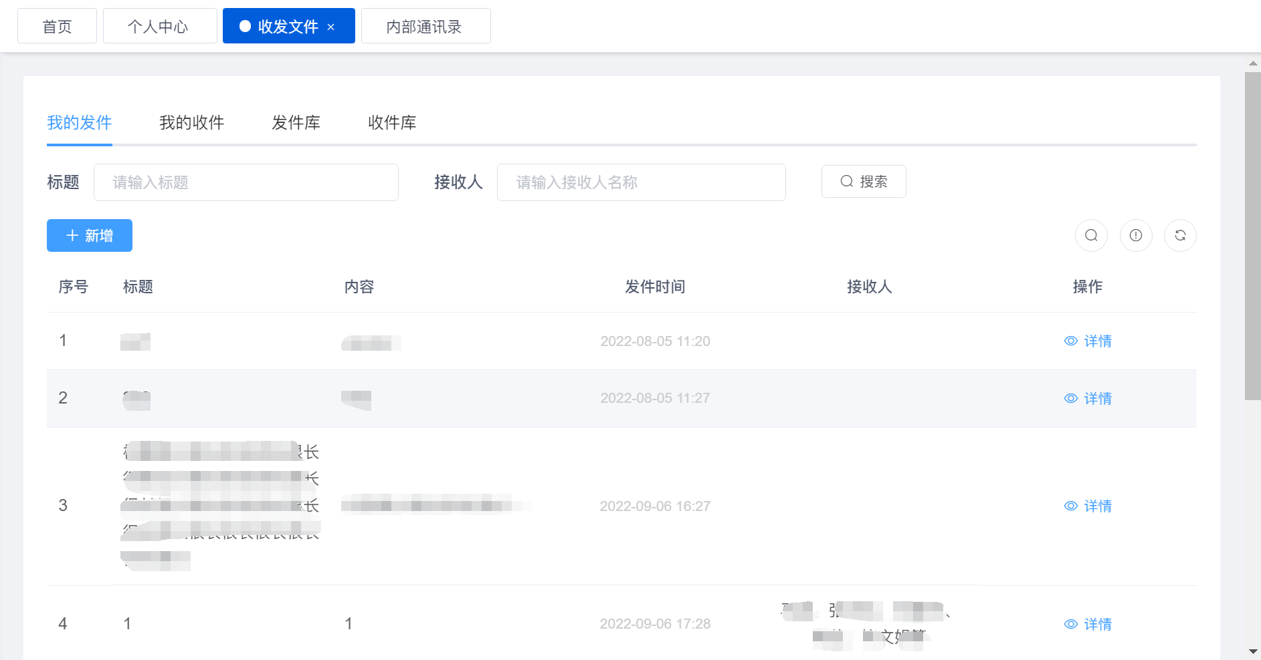Screen dimensions: 1261x660
Task: Click the 序号 column header
Action: [74, 287]
